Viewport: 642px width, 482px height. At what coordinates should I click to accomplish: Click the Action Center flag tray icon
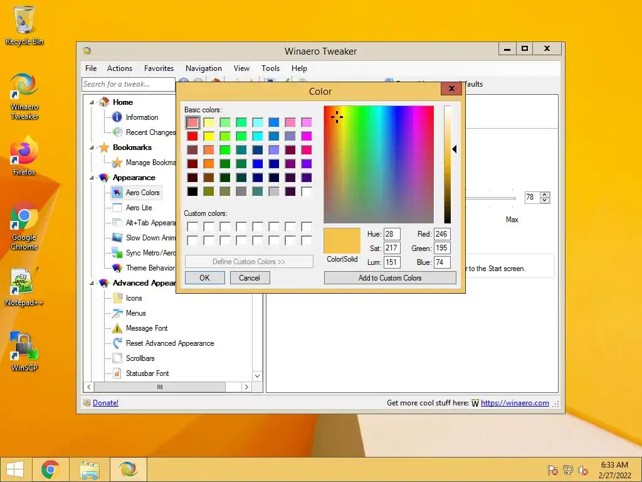[552, 470]
